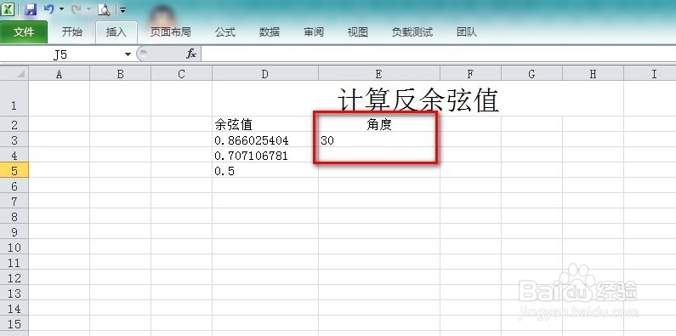Open print preview from quick access toolbar
The width and height of the screenshot is (676, 336).
pyautogui.click(x=104, y=9)
